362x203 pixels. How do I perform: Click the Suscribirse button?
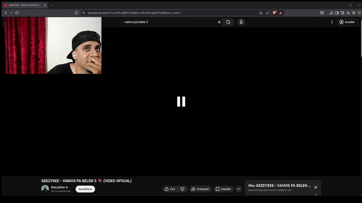85,189
